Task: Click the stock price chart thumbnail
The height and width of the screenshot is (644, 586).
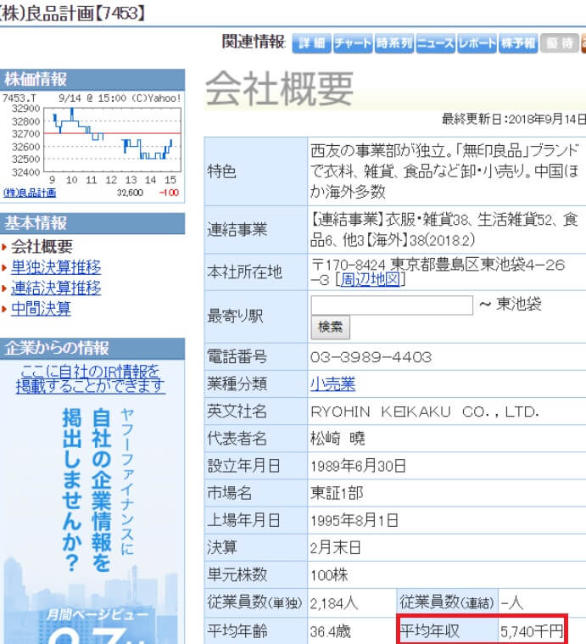Action: pos(92,139)
